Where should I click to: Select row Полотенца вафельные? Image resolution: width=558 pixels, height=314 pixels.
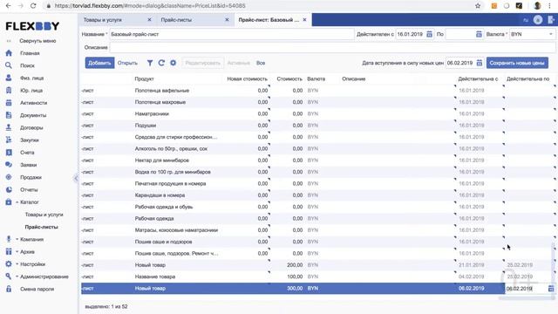click(x=317, y=91)
